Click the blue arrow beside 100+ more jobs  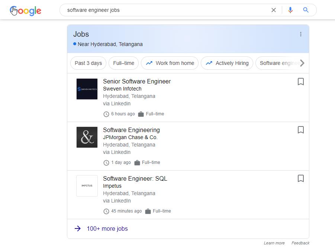[x=77, y=228]
